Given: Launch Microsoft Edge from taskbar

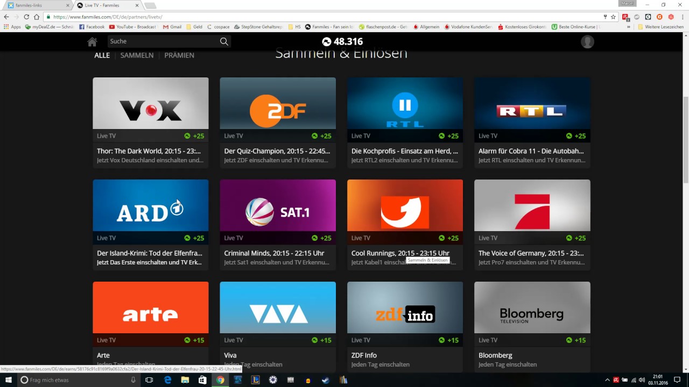Looking at the screenshot, I should coord(167,380).
